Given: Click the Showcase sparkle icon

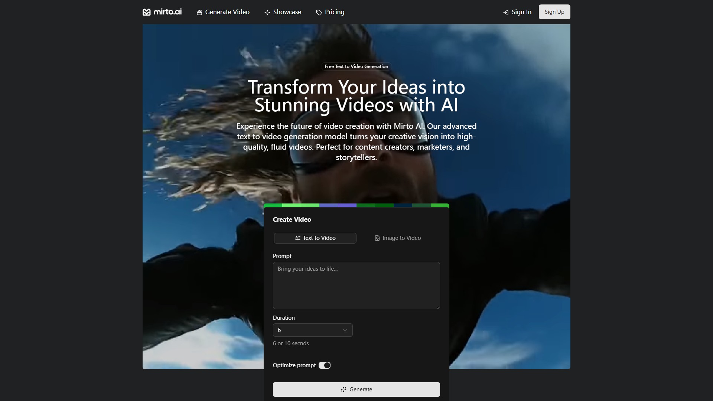Looking at the screenshot, I should pyautogui.click(x=267, y=13).
